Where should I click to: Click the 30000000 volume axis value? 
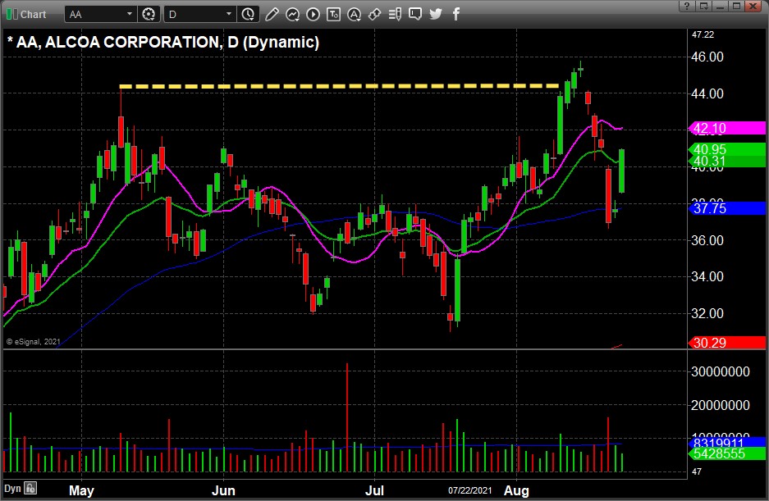(720, 371)
